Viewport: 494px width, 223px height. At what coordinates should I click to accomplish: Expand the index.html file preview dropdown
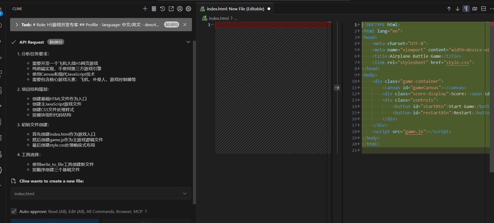coord(185,194)
